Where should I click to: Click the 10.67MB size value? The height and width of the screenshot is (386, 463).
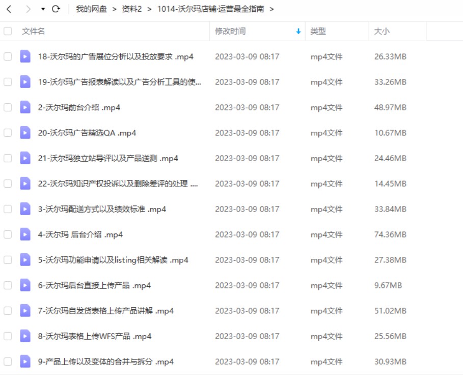pyautogui.click(x=390, y=133)
